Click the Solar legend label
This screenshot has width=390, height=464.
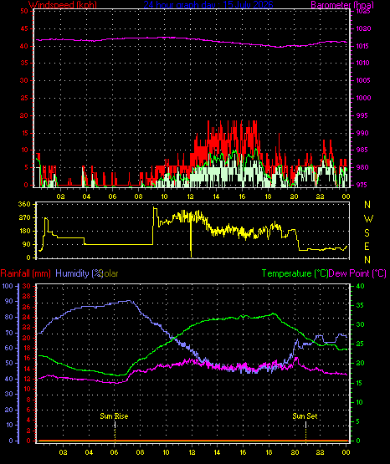coord(109,273)
